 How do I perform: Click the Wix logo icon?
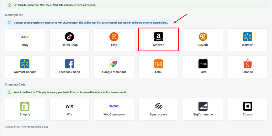(x=69, y=106)
